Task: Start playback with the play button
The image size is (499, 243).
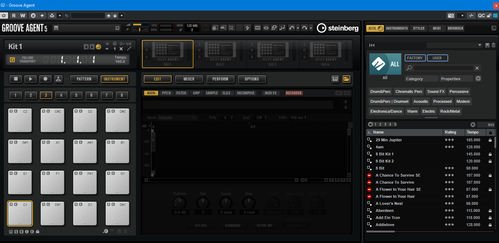Action: (x=30, y=79)
